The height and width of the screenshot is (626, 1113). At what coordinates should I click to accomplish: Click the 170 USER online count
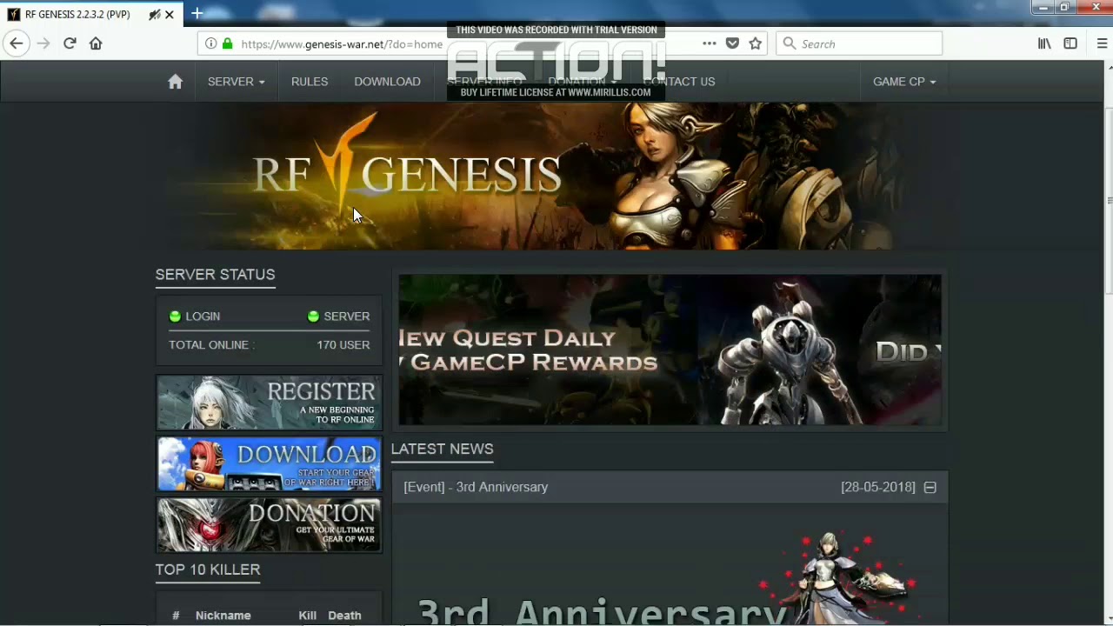click(x=343, y=345)
